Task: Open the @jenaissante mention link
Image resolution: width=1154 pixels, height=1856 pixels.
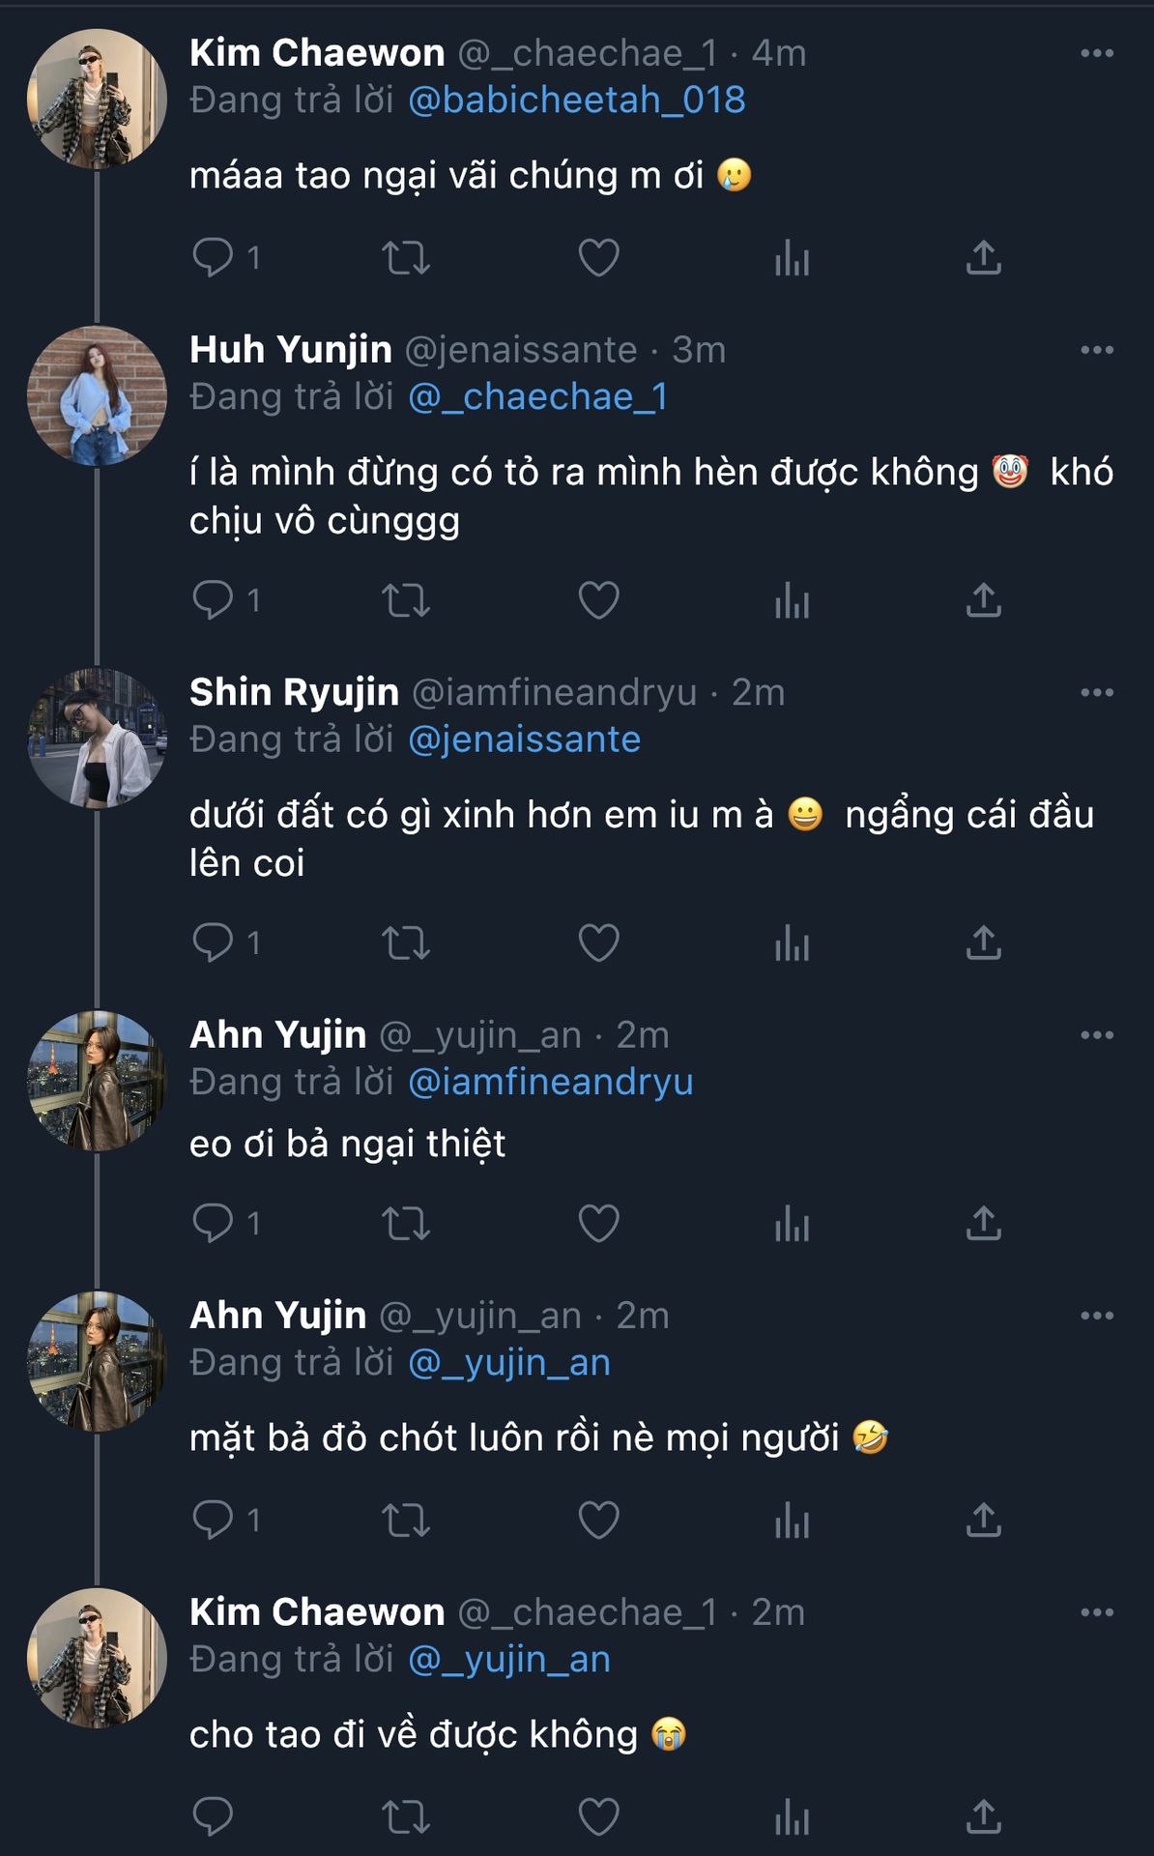Action: tap(525, 739)
